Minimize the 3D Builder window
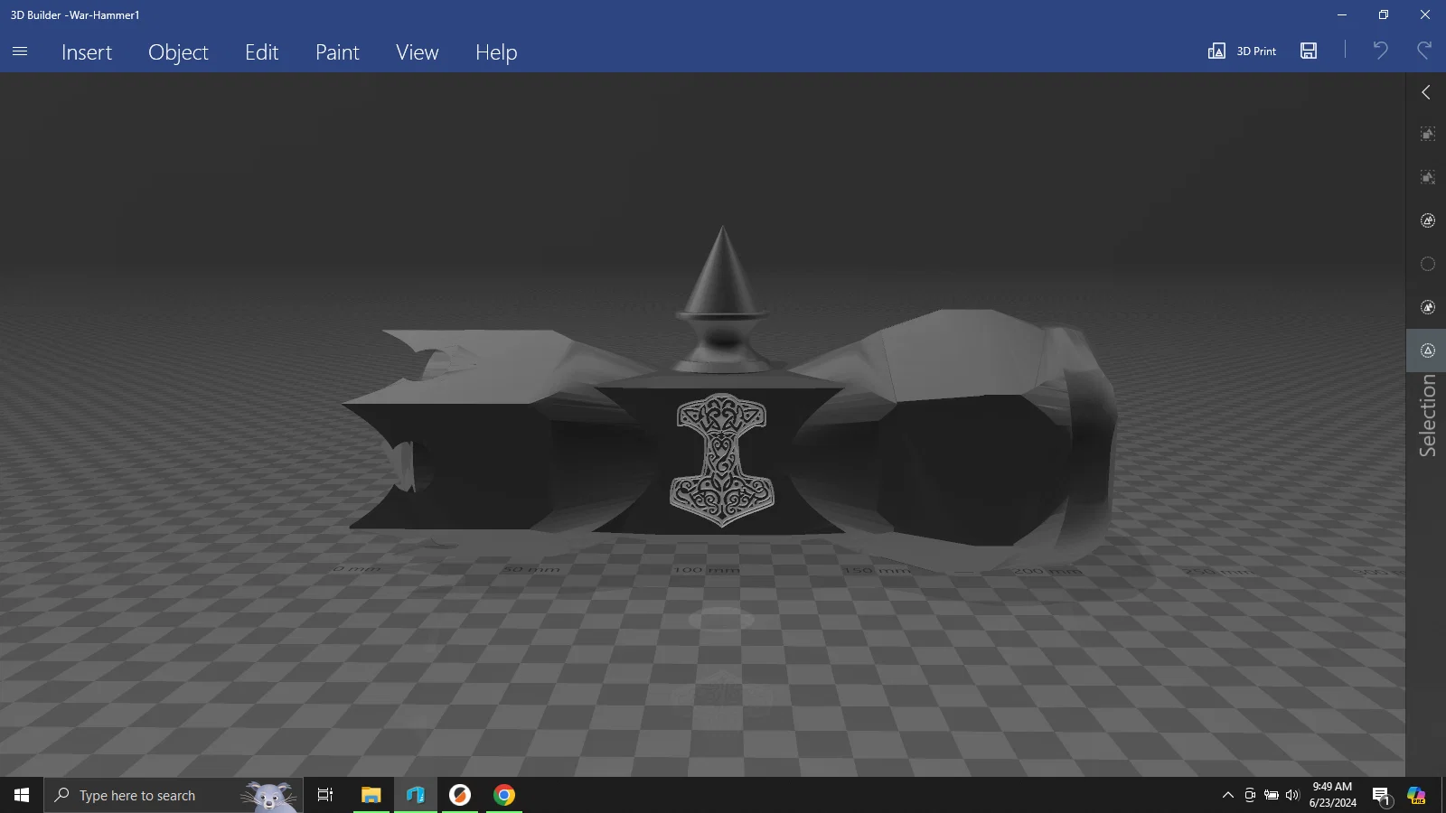The height and width of the screenshot is (813, 1446). coord(1342,14)
